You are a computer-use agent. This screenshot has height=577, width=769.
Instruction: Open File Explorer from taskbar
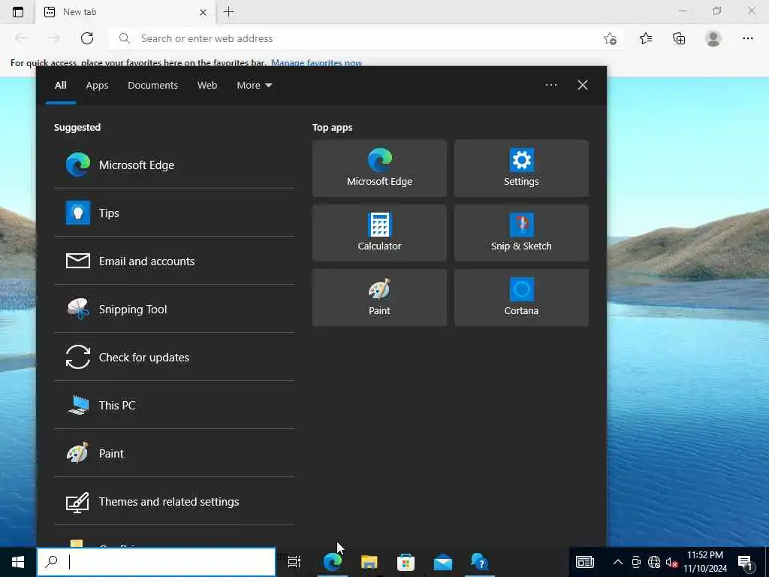(369, 562)
